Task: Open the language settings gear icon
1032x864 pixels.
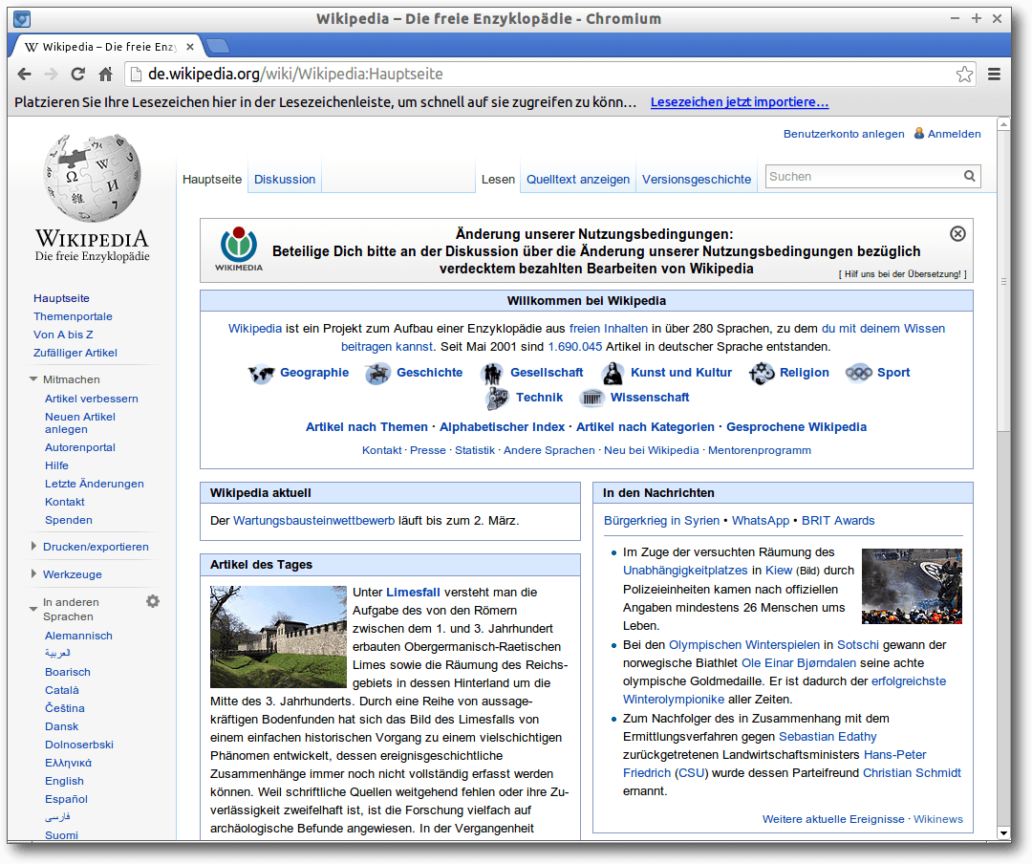Action: (153, 601)
